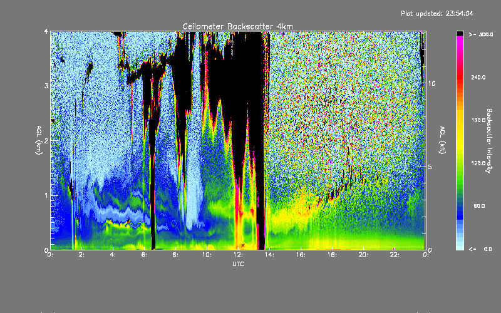This screenshot has height=313, width=501.
Task: Select the "2:" UTC hour tick
Action: pos(81,255)
